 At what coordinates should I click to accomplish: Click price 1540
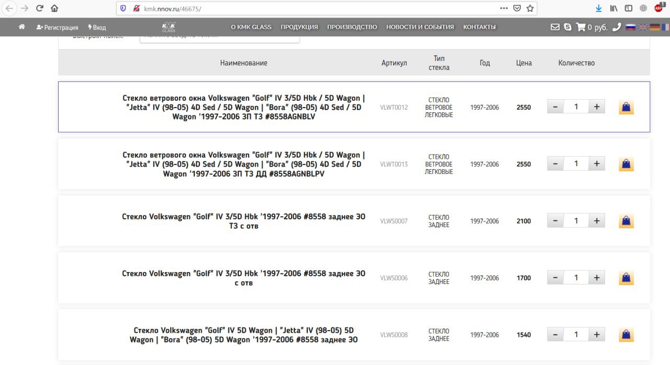point(524,335)
